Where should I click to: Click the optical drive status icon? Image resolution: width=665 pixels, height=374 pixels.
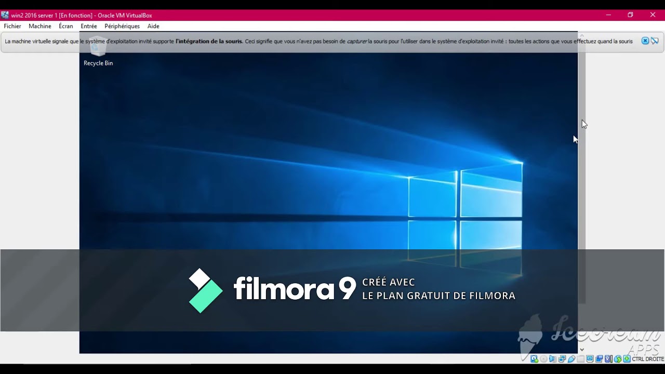[x=543, y=359]
